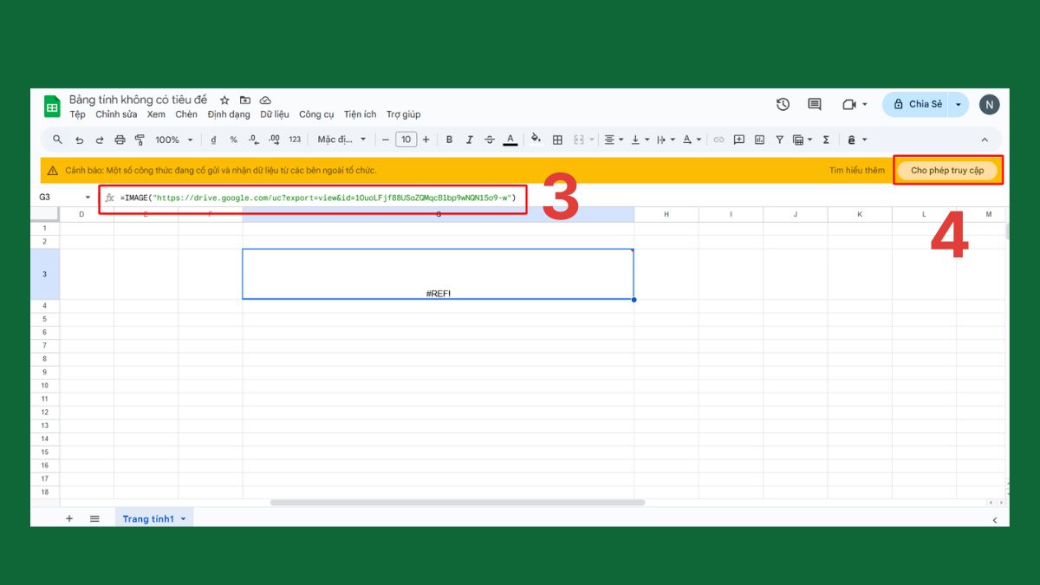Click the Cho phép truy cập button

click(x=948, y=170)
